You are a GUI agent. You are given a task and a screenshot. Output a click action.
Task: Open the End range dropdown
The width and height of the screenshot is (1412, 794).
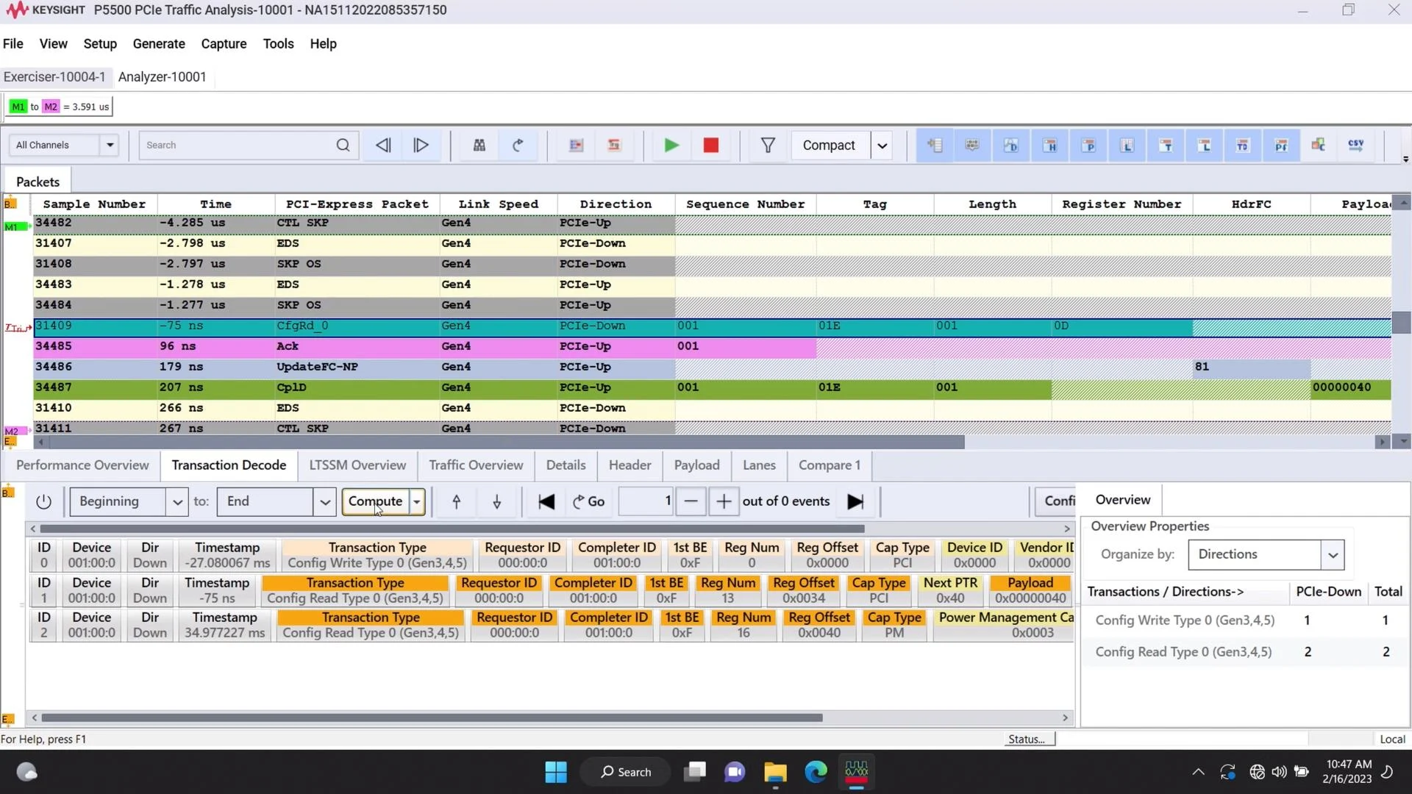click(x=324, y=501)
